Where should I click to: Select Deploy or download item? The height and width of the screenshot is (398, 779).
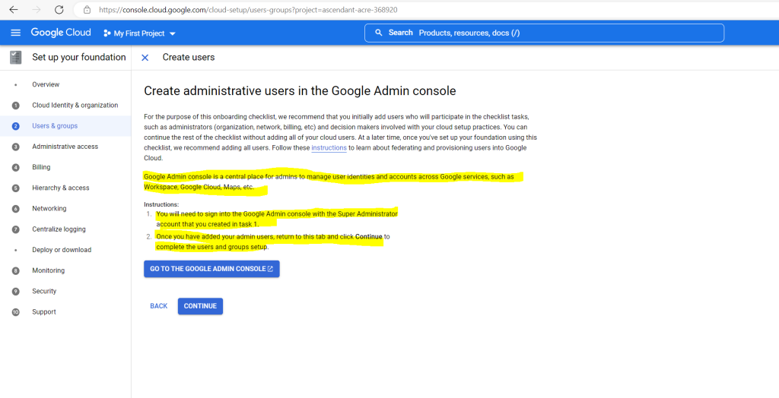62,250
